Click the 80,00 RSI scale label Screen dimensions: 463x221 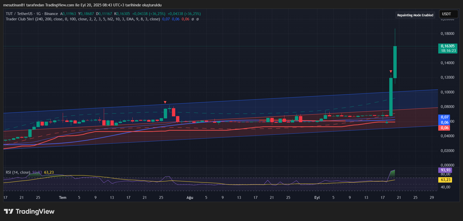(445, 174)
